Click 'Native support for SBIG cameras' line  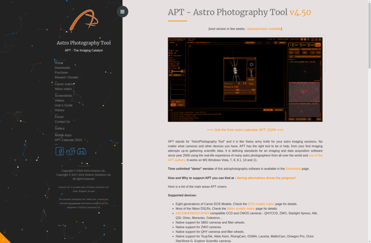[x=210, y=223]
